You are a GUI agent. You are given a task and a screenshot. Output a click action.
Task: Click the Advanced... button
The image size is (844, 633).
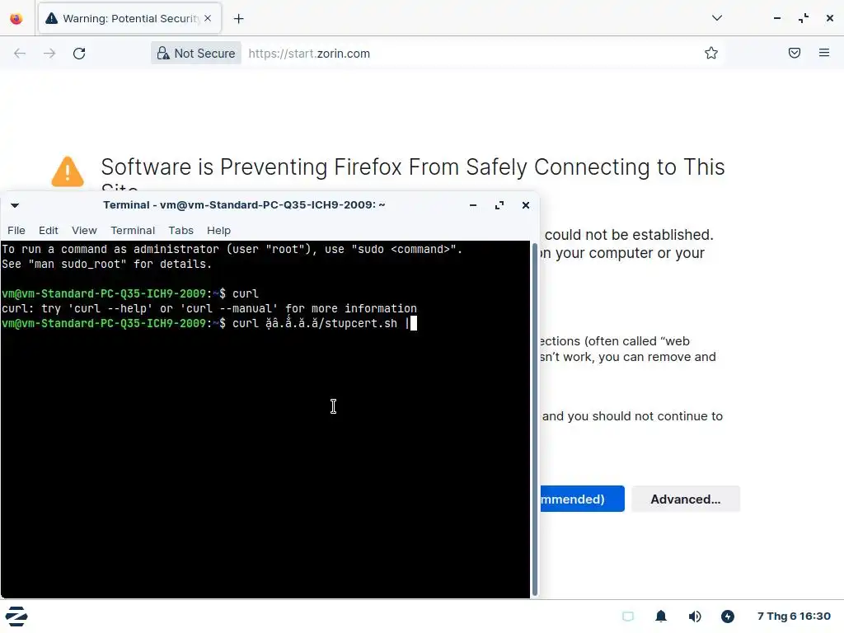[x=686, y=499]
